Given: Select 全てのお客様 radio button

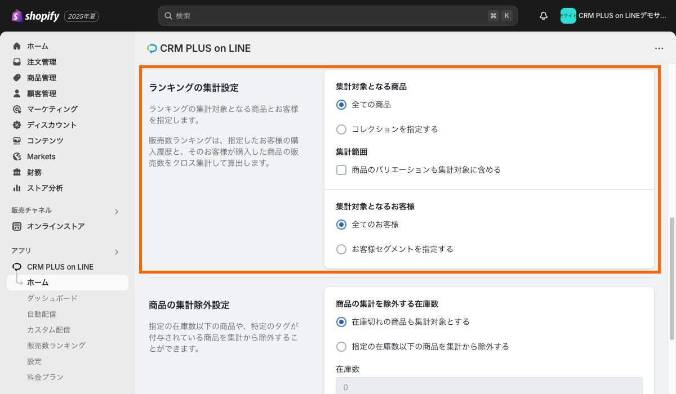Looking at the screenshot, I should tap(341, 225).
